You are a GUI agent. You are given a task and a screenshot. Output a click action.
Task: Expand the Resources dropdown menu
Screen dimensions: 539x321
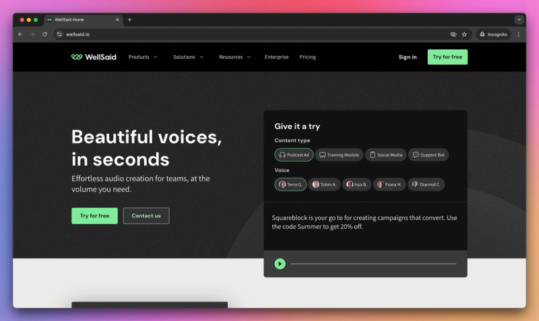point(234,57)
